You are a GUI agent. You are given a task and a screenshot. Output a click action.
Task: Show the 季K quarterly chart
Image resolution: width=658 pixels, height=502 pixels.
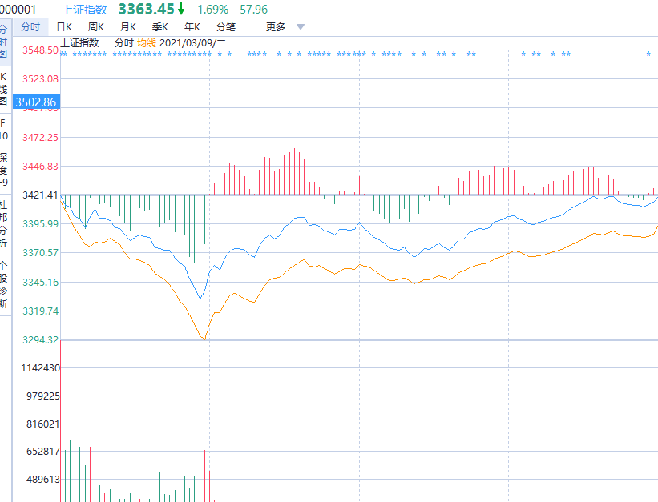click(160, 26)
